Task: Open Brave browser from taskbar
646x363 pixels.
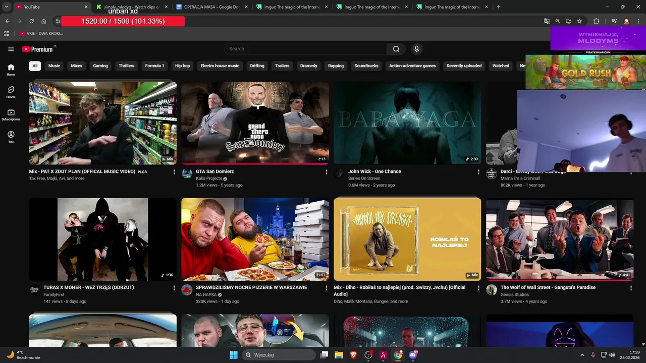Action: tap(353, 355)
